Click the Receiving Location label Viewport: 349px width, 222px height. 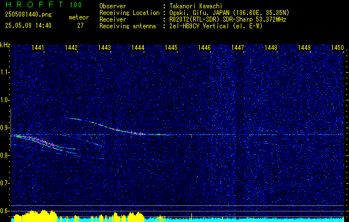point(129,13)
